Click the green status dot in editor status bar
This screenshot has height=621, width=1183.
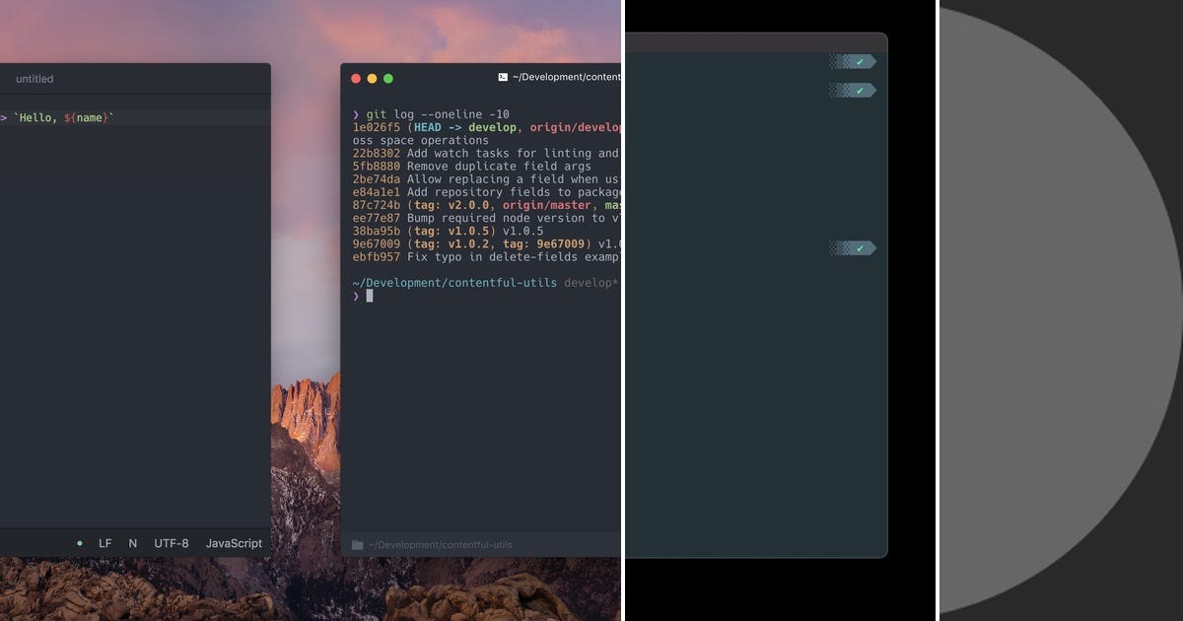tap(79, 543)
